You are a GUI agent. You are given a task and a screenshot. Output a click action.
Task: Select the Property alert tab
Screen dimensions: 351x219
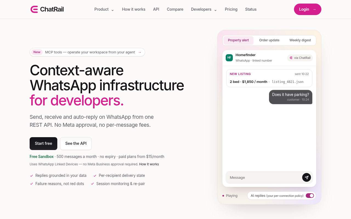click(238, 40)
